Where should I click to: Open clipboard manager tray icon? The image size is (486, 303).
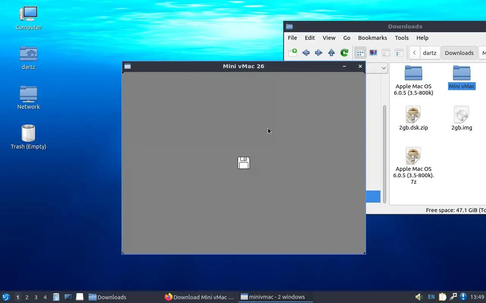(442, 297)
